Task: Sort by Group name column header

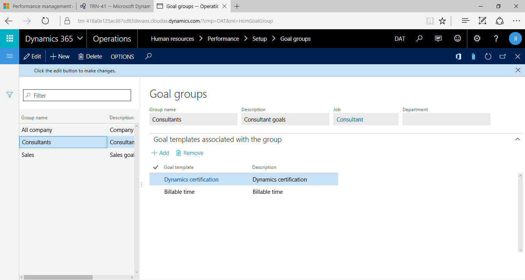Action: tap(34, 118)
